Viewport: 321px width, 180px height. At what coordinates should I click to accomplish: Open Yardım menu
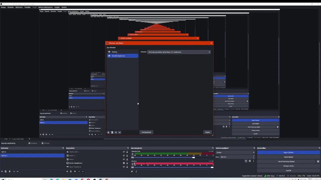64,7
